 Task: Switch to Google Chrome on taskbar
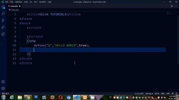[28, 97]
